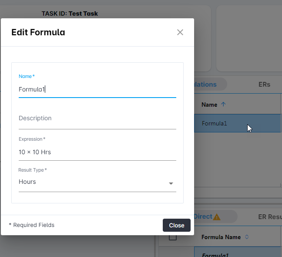This screenshot has width=282, height=257.
Task: Click the TASK ID Test Task heading
Action: click(70, 14)
